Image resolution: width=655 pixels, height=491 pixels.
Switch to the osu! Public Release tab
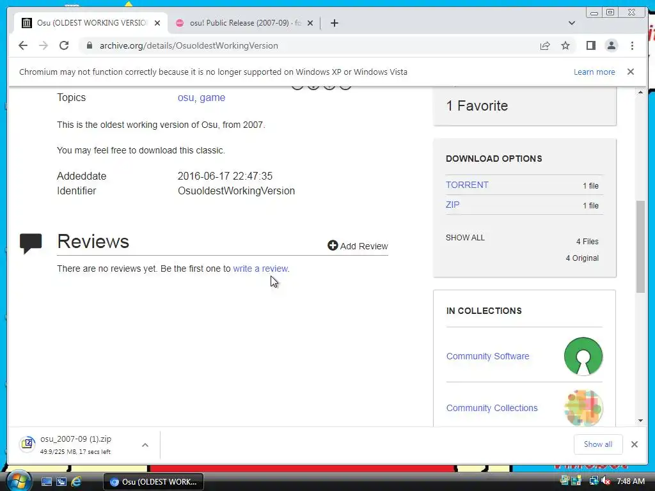pos(244,23)
